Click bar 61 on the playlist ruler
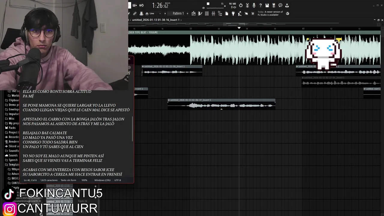Image resolution: width=384 pixels, height=216 pixels. (x=303, y=28)
